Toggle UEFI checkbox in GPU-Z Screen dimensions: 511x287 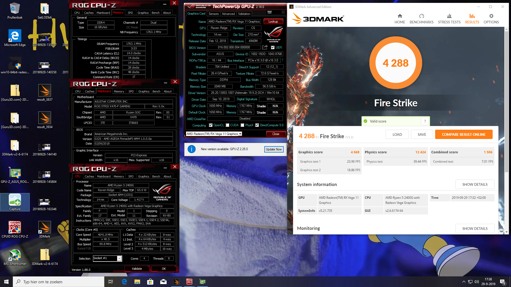(x=273, y=48)
